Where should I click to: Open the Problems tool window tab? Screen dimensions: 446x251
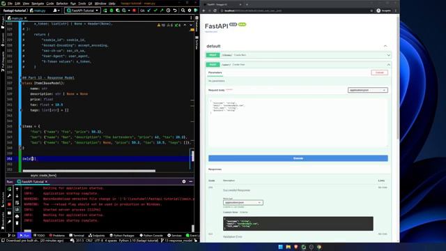pyautogui.click(x=57, y=236)
